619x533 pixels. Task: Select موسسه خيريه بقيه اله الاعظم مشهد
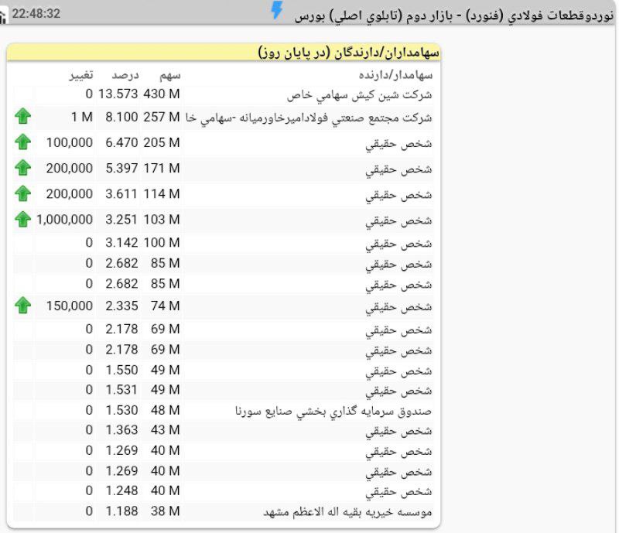click(x=347, y=511)
